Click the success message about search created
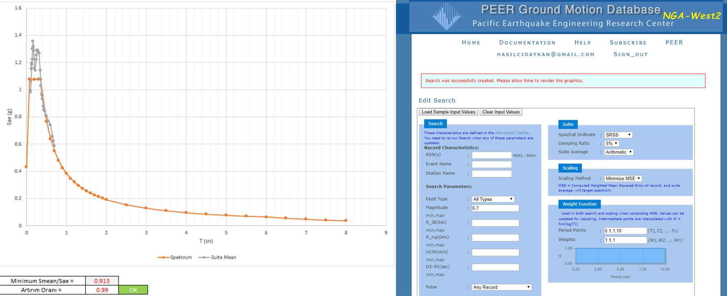 pyautogui.click(x=505, y=81)
